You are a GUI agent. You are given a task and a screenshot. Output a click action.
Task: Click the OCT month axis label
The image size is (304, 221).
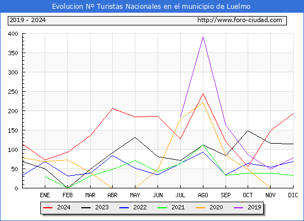point(248,195)
